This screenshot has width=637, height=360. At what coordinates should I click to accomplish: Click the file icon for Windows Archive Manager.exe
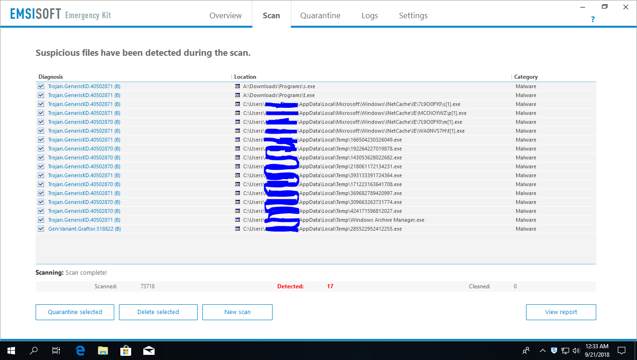coord(237,220)
